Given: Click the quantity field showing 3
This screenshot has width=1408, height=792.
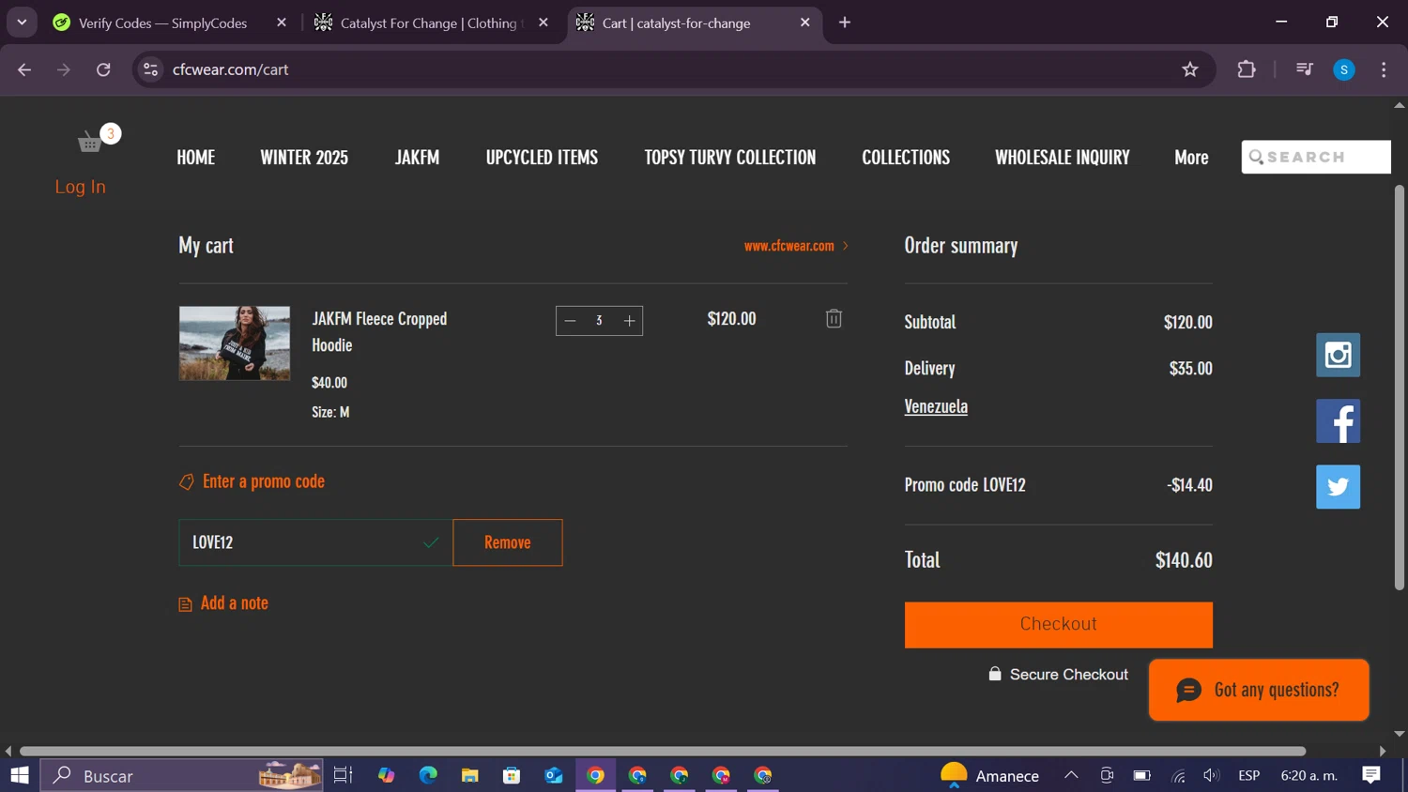Looking at the screenshot, I should point(599,321).
